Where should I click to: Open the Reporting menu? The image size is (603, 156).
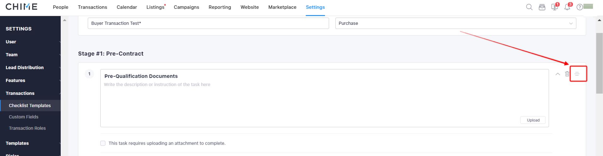[x=220, y=7]
